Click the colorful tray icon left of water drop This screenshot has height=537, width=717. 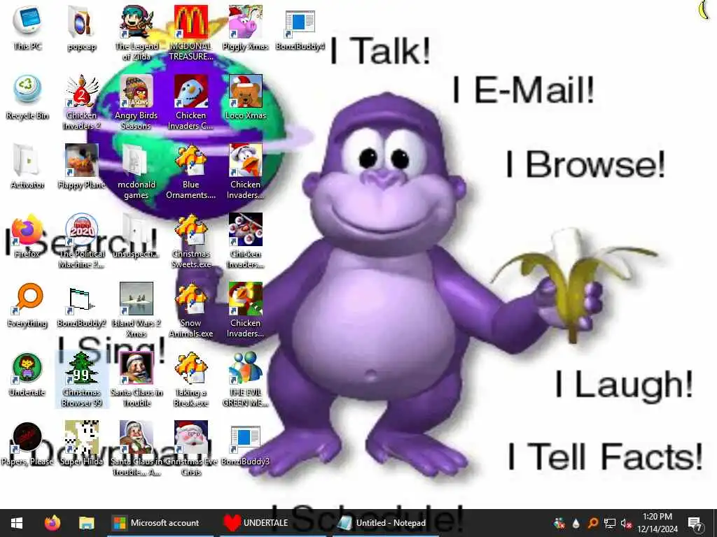pos(559,523)
